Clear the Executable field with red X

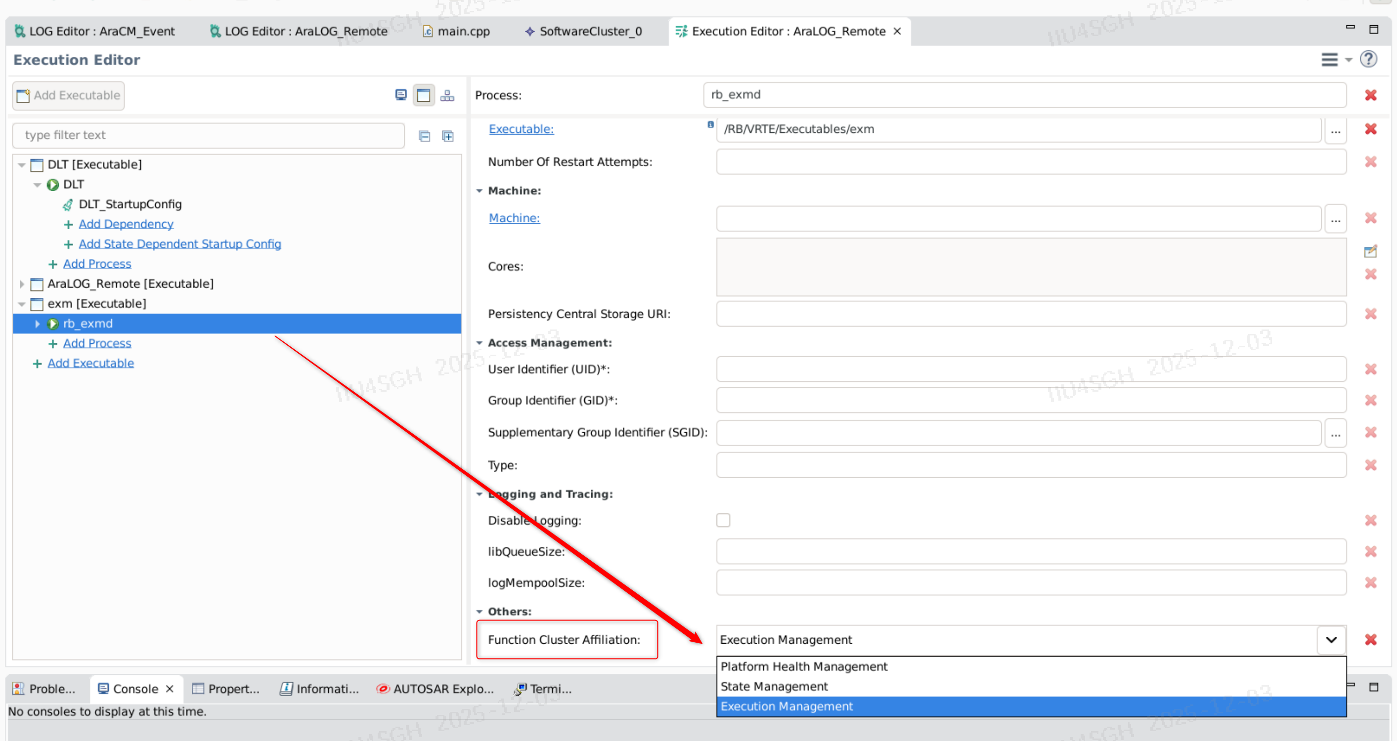pyautogui.click(x=1370, y=129)
